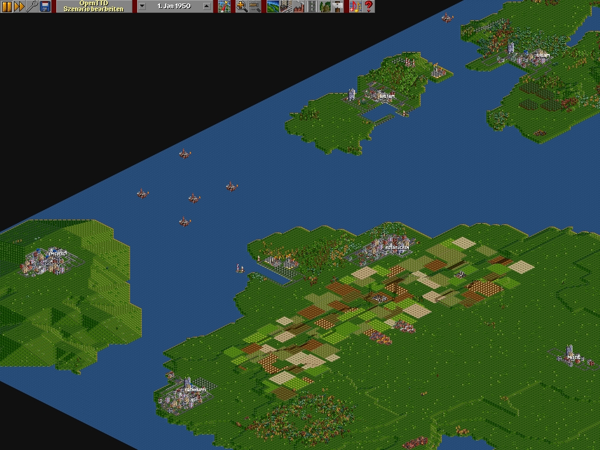Move start date forward with right arrow
Image resolution: width=600 pixels, height=450 pixels.
(206, 6)
